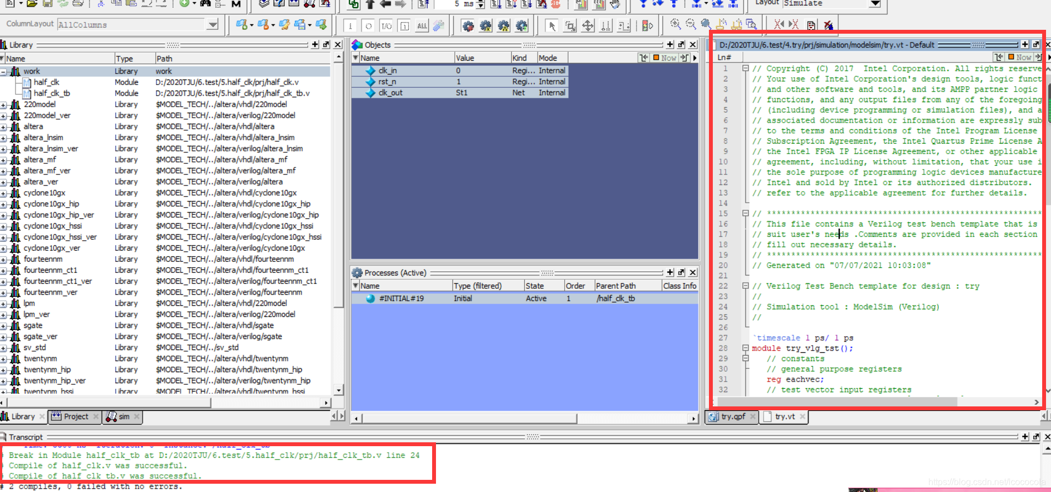Screen dimensions: 1051x492
Task: Click the plus icon on the editor title bar
Action: point(1025,44)
